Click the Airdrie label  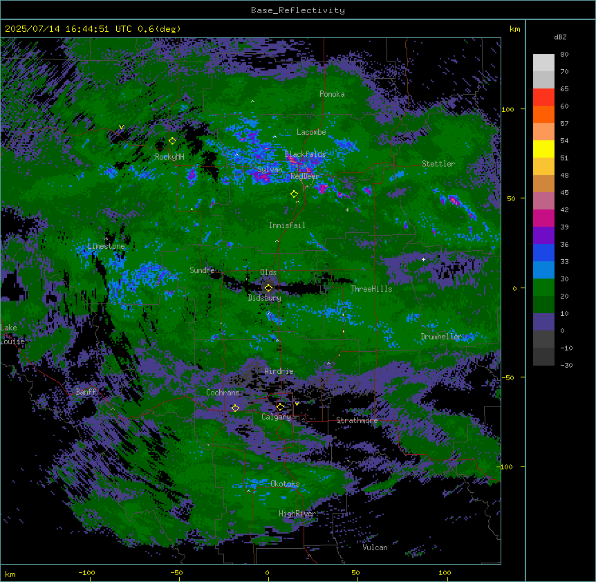tap(279, 371)
